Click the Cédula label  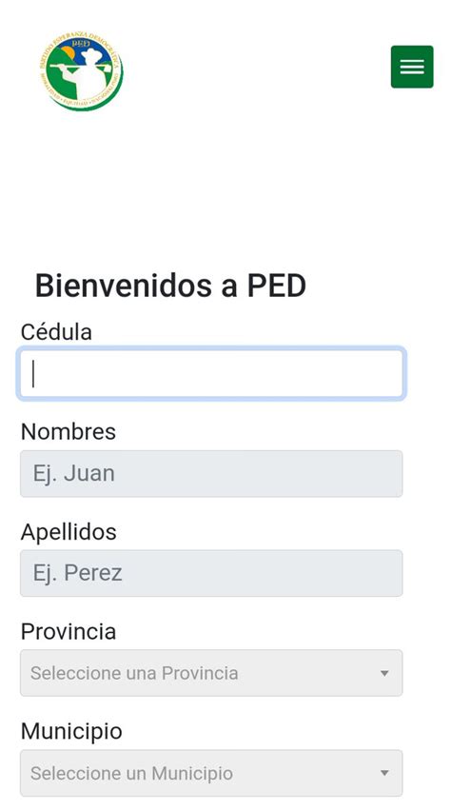[56, 332]
